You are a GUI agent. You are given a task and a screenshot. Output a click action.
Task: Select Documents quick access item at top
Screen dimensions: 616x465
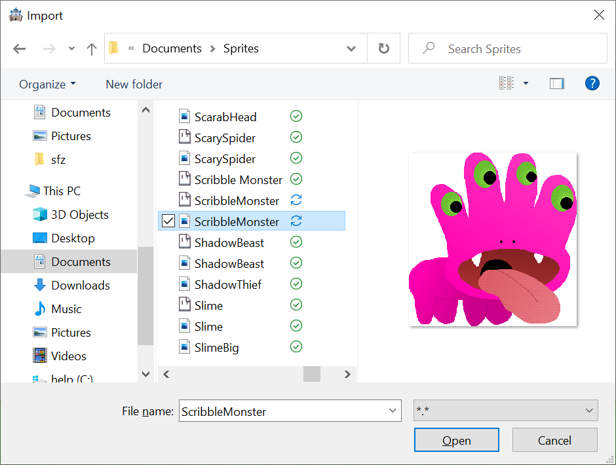(x=71, y=113)
